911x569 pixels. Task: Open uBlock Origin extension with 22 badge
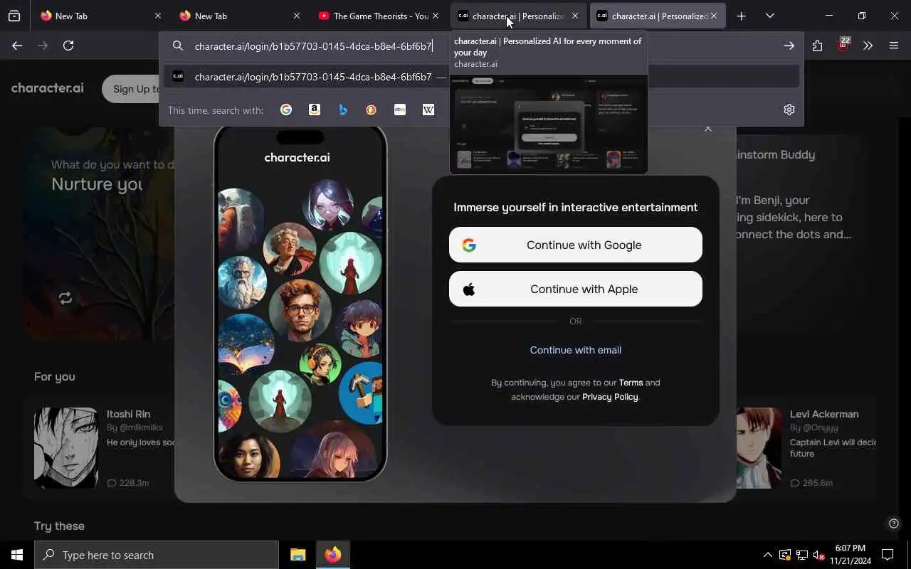[x=843, y=45]
